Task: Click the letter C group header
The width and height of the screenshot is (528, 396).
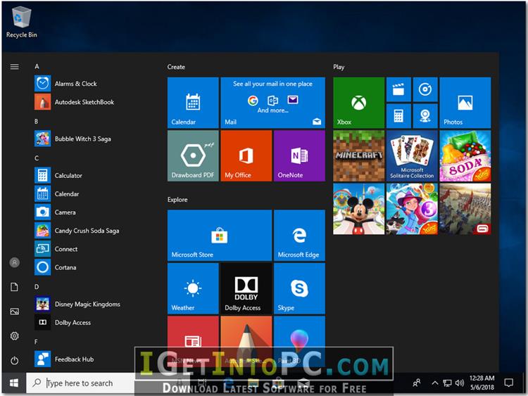Action: [x=37, y=158]
